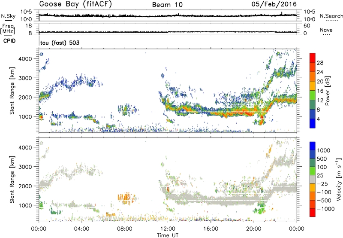
Task: Click the "Goose Bay (fitACF)" plot title
Action: pos(75,4)
